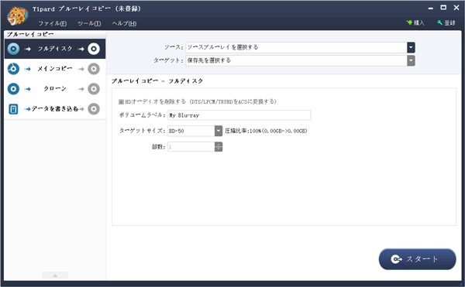Viewport: 465px width, 287px height.
Task: Click the クローン target disc icon
Action: (x=94, y=89)
